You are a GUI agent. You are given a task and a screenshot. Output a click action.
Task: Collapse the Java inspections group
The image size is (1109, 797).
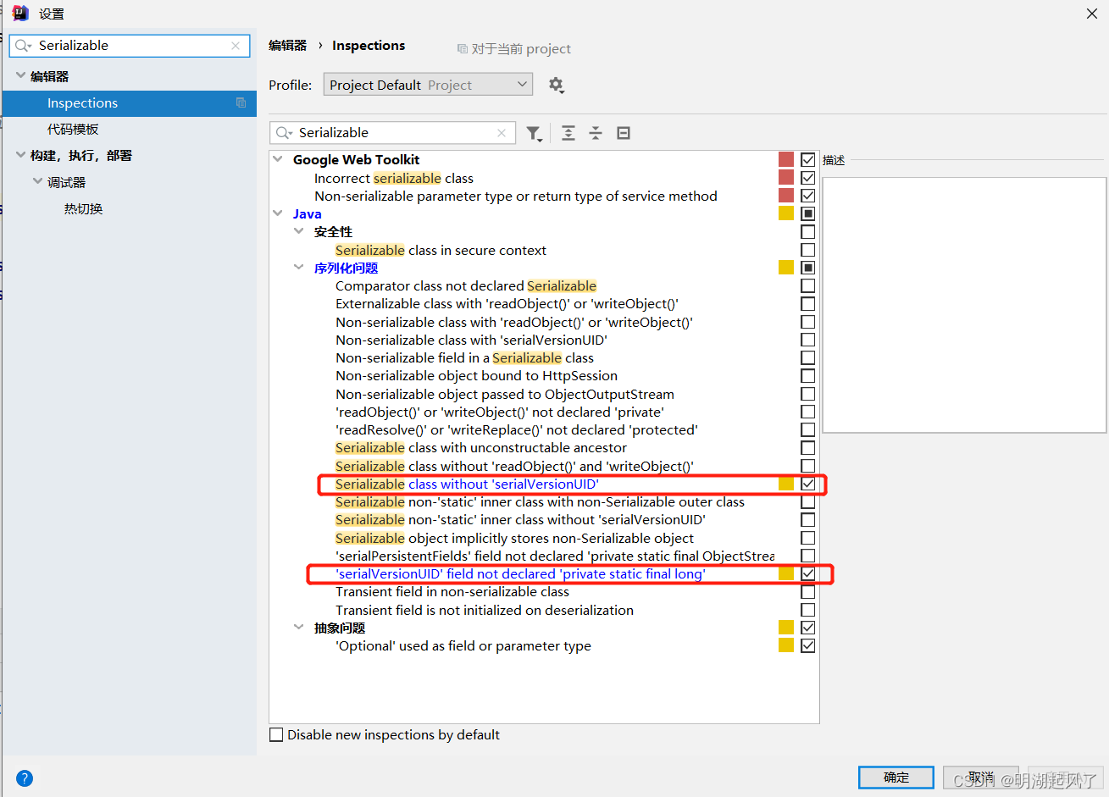[x=278, y=213]
